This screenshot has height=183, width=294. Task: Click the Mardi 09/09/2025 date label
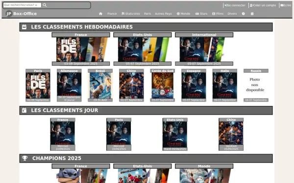(175, 149)
